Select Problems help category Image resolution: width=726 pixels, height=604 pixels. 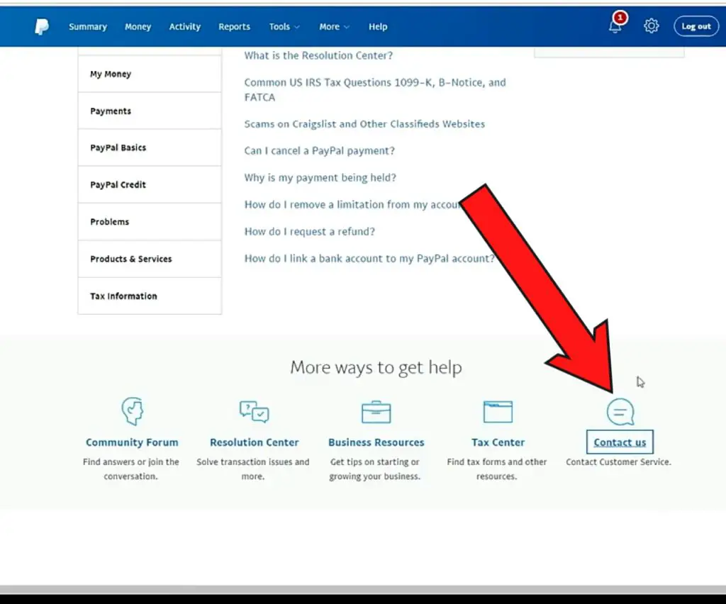tap(150, 222)
